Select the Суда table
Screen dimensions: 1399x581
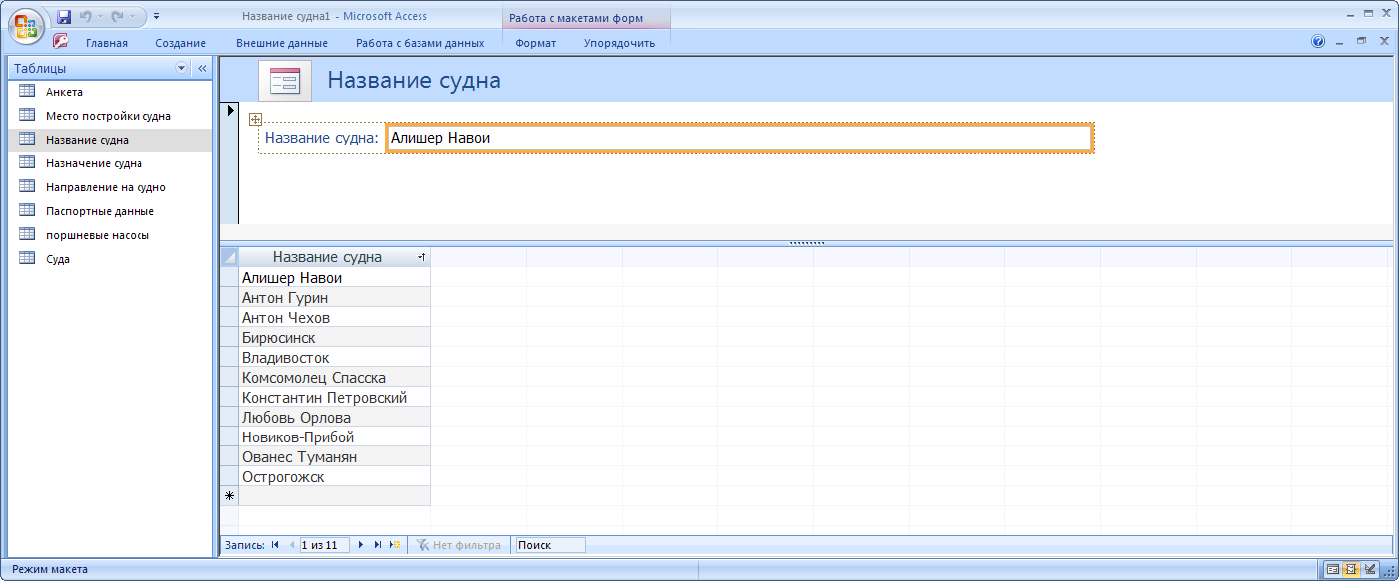click(111, 259)
